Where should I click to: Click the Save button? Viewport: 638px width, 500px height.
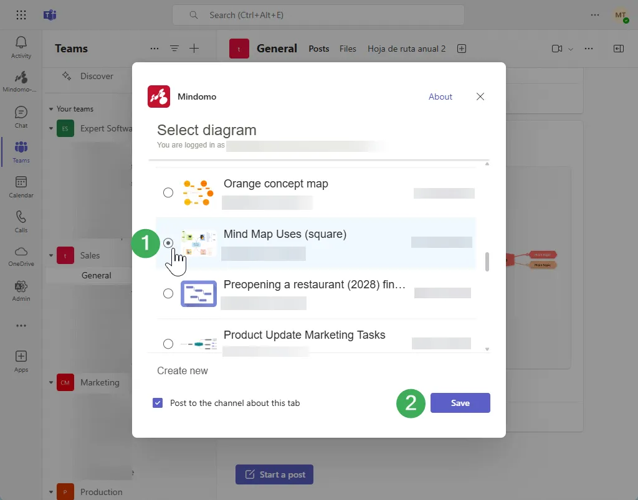pyautogui.click(x=460, y=403)
